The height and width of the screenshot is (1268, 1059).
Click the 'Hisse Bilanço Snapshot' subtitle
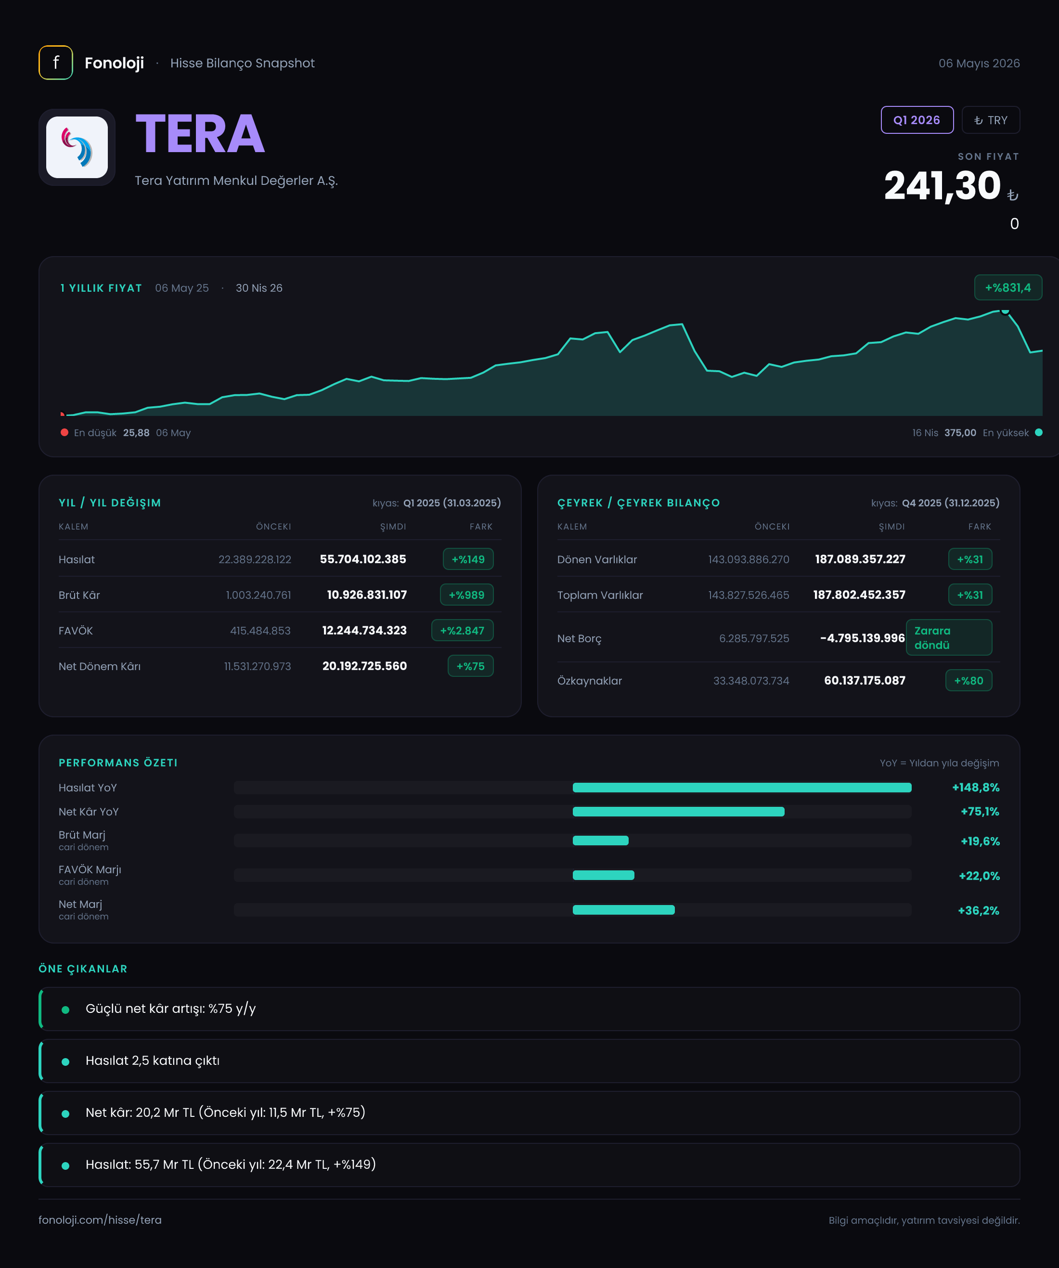242,64
